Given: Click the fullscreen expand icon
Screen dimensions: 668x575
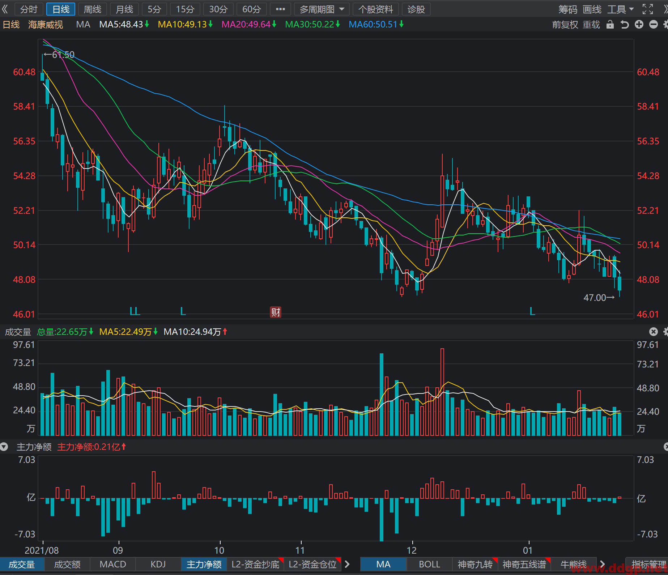Looking at the screenshot, I should click(x=648, y=9).
